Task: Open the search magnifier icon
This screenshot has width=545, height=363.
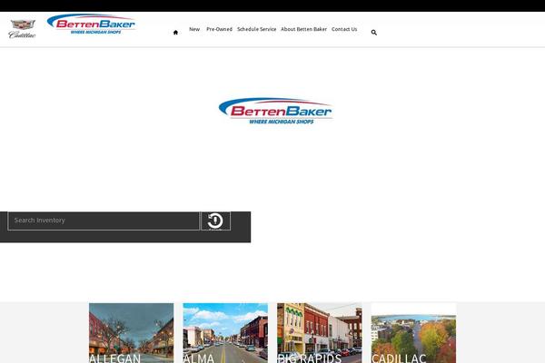Action: [374, 33]
